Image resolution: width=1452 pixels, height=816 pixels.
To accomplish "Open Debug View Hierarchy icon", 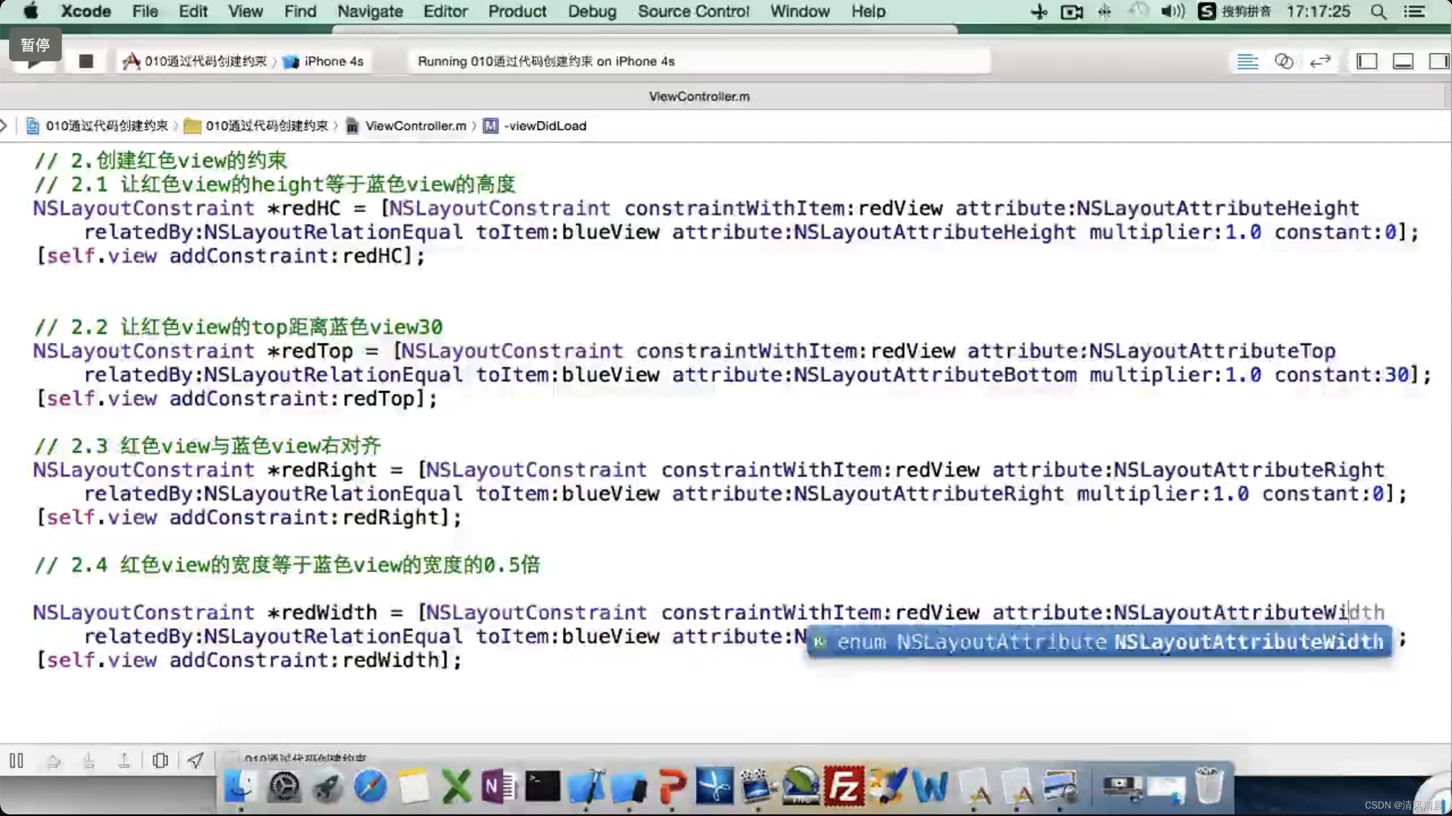I will (160, 760).
